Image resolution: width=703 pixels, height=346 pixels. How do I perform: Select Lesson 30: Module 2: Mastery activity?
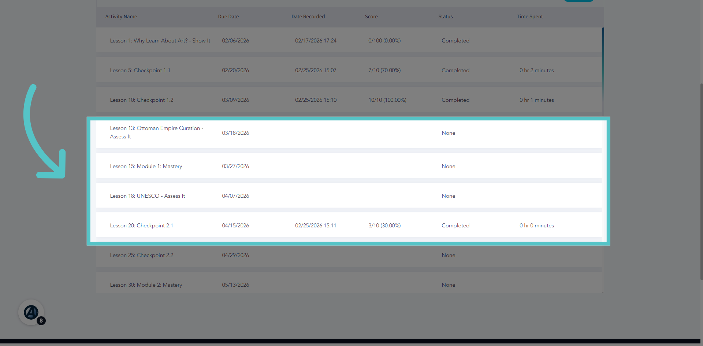[x=146, y=285]
